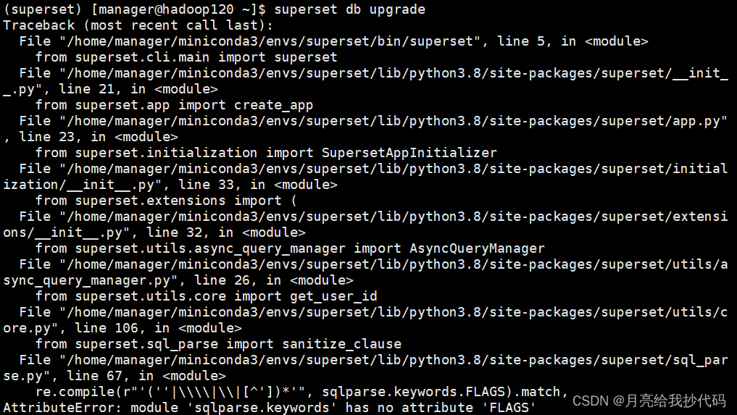Click the 'Traceback (most recent call last):' line
The width and height of the screenshot is (737, 415).
(x=138, y=25)
